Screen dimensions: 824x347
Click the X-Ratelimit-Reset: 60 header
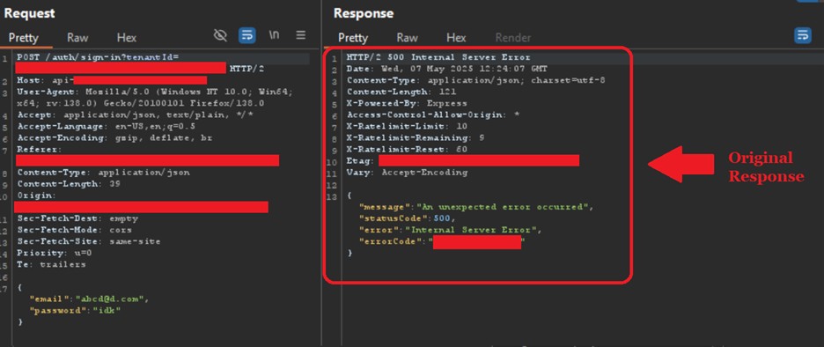[407, 150]
